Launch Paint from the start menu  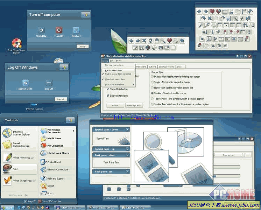click(x=20, y=169)
